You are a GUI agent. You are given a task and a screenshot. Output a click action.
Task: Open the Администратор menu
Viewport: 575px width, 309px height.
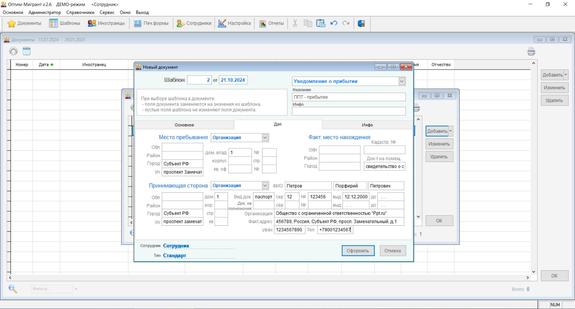[45, 12]
